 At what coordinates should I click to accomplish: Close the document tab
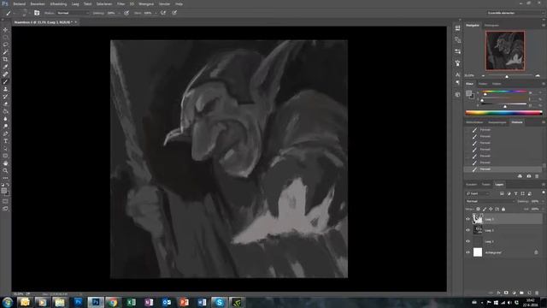coord(76,22)
